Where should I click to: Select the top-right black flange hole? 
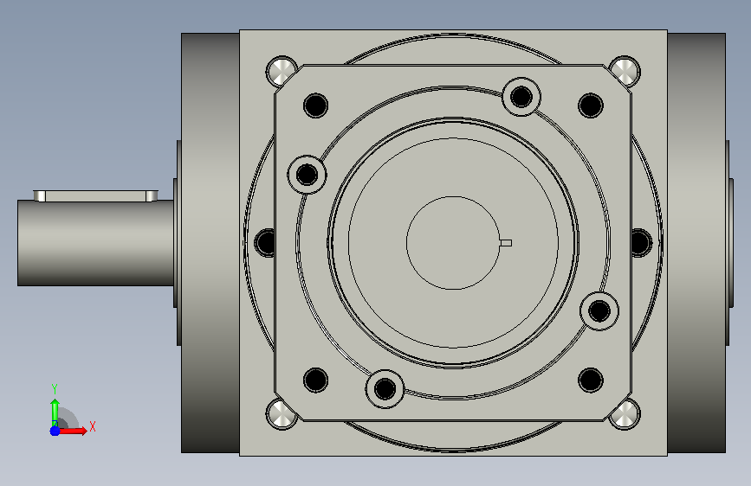591,106
